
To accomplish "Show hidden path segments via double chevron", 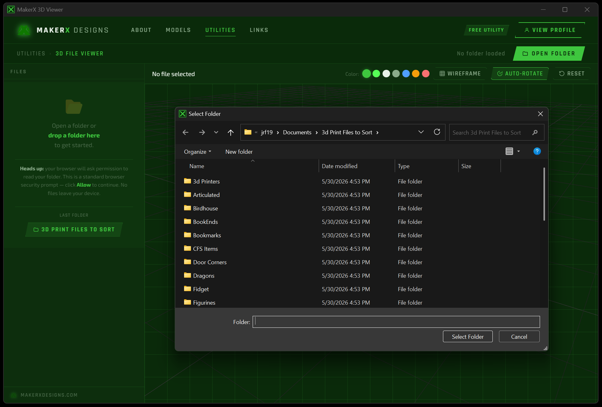I will 256,132.
